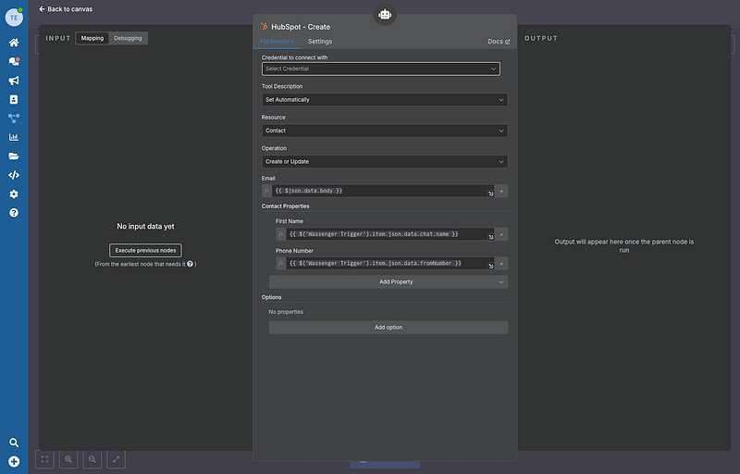
Task: Switch input view to Debugging
Action: (x=128, y=38)
